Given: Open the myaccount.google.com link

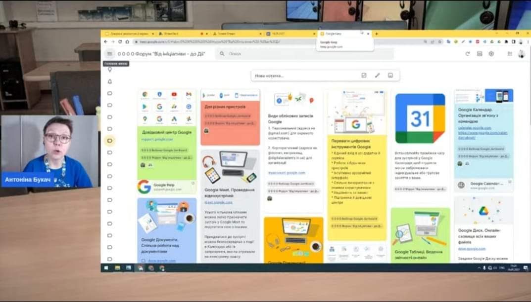Looking at the screenshot, I should (287, 173).
